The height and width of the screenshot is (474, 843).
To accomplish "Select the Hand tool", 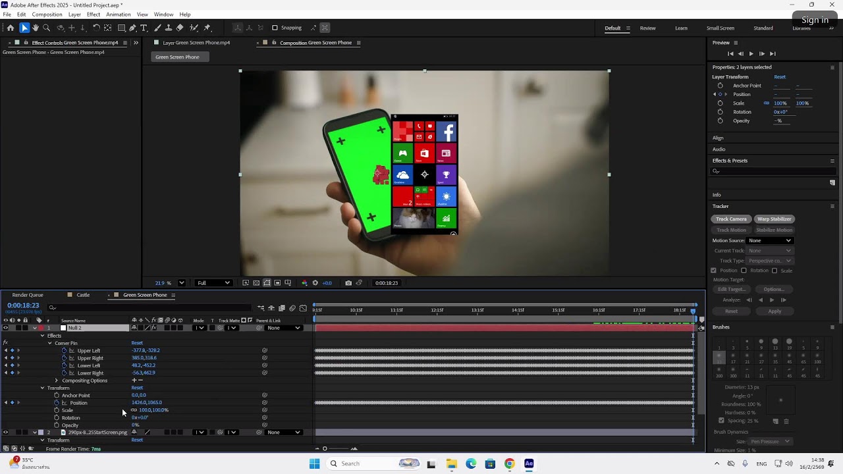I will point(36,28).
